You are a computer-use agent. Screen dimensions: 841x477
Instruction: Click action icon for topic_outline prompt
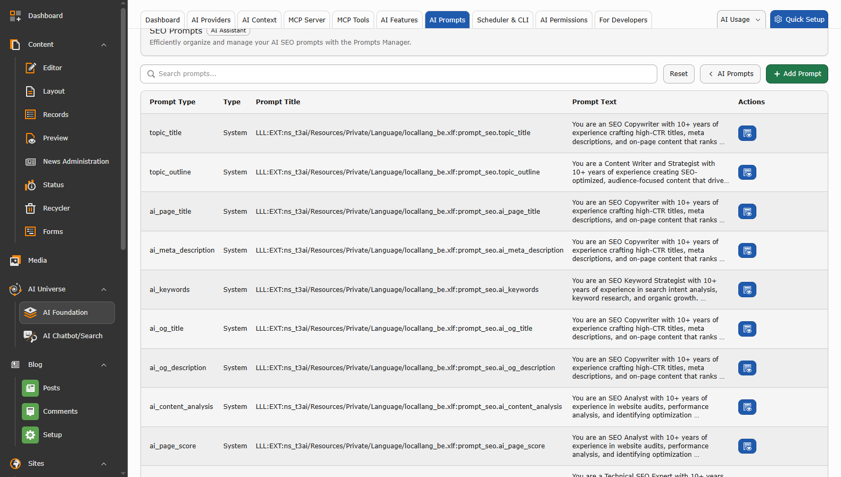(x=747, y=172)
